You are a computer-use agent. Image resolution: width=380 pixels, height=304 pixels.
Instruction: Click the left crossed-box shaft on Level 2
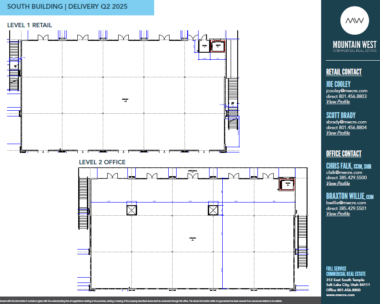(132, 210)
